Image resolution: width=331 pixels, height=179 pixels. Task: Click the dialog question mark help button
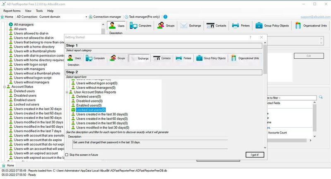250,37
